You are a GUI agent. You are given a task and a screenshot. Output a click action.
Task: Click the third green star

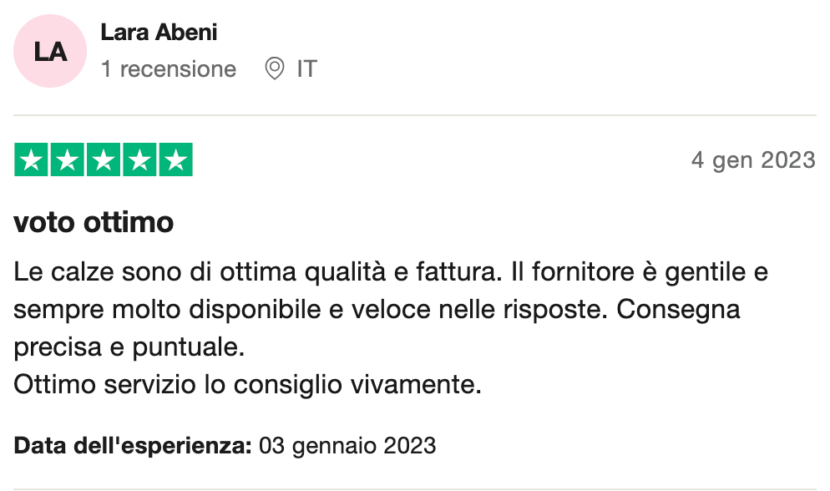[x=104, y=159]
